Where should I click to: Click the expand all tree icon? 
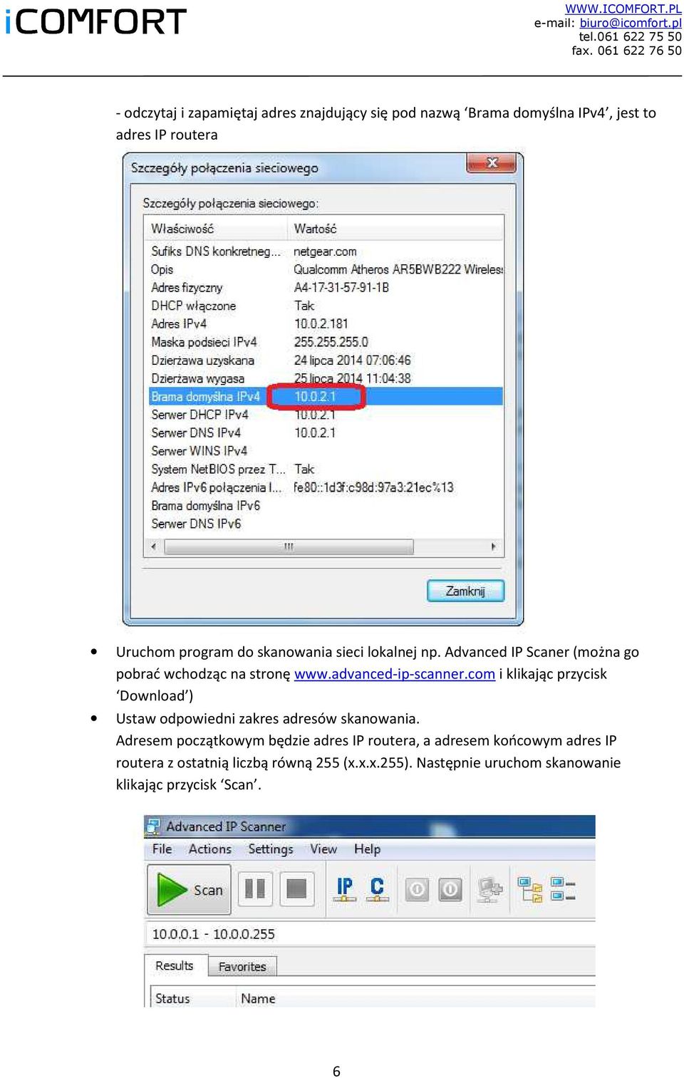tap(530, 889)
